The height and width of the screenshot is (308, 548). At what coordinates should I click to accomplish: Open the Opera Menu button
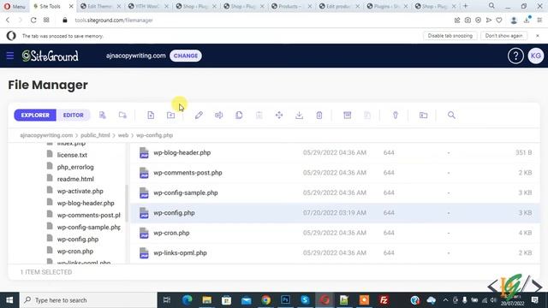coord(15,6)
